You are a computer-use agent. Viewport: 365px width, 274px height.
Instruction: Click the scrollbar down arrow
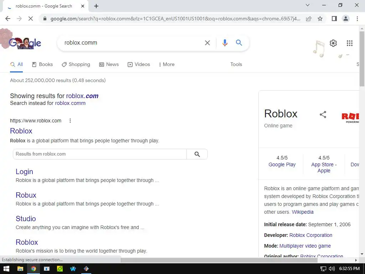click(x=362, y=254)
